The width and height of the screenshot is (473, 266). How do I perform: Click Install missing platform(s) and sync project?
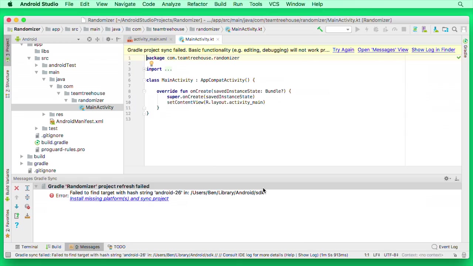[x=119, y=198]
